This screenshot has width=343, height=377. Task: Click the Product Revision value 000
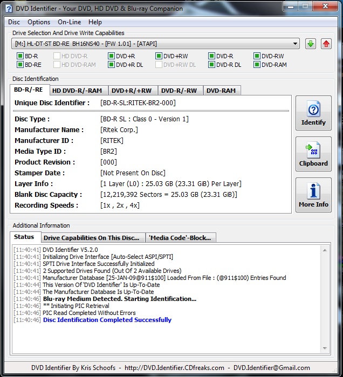point(108,162)
